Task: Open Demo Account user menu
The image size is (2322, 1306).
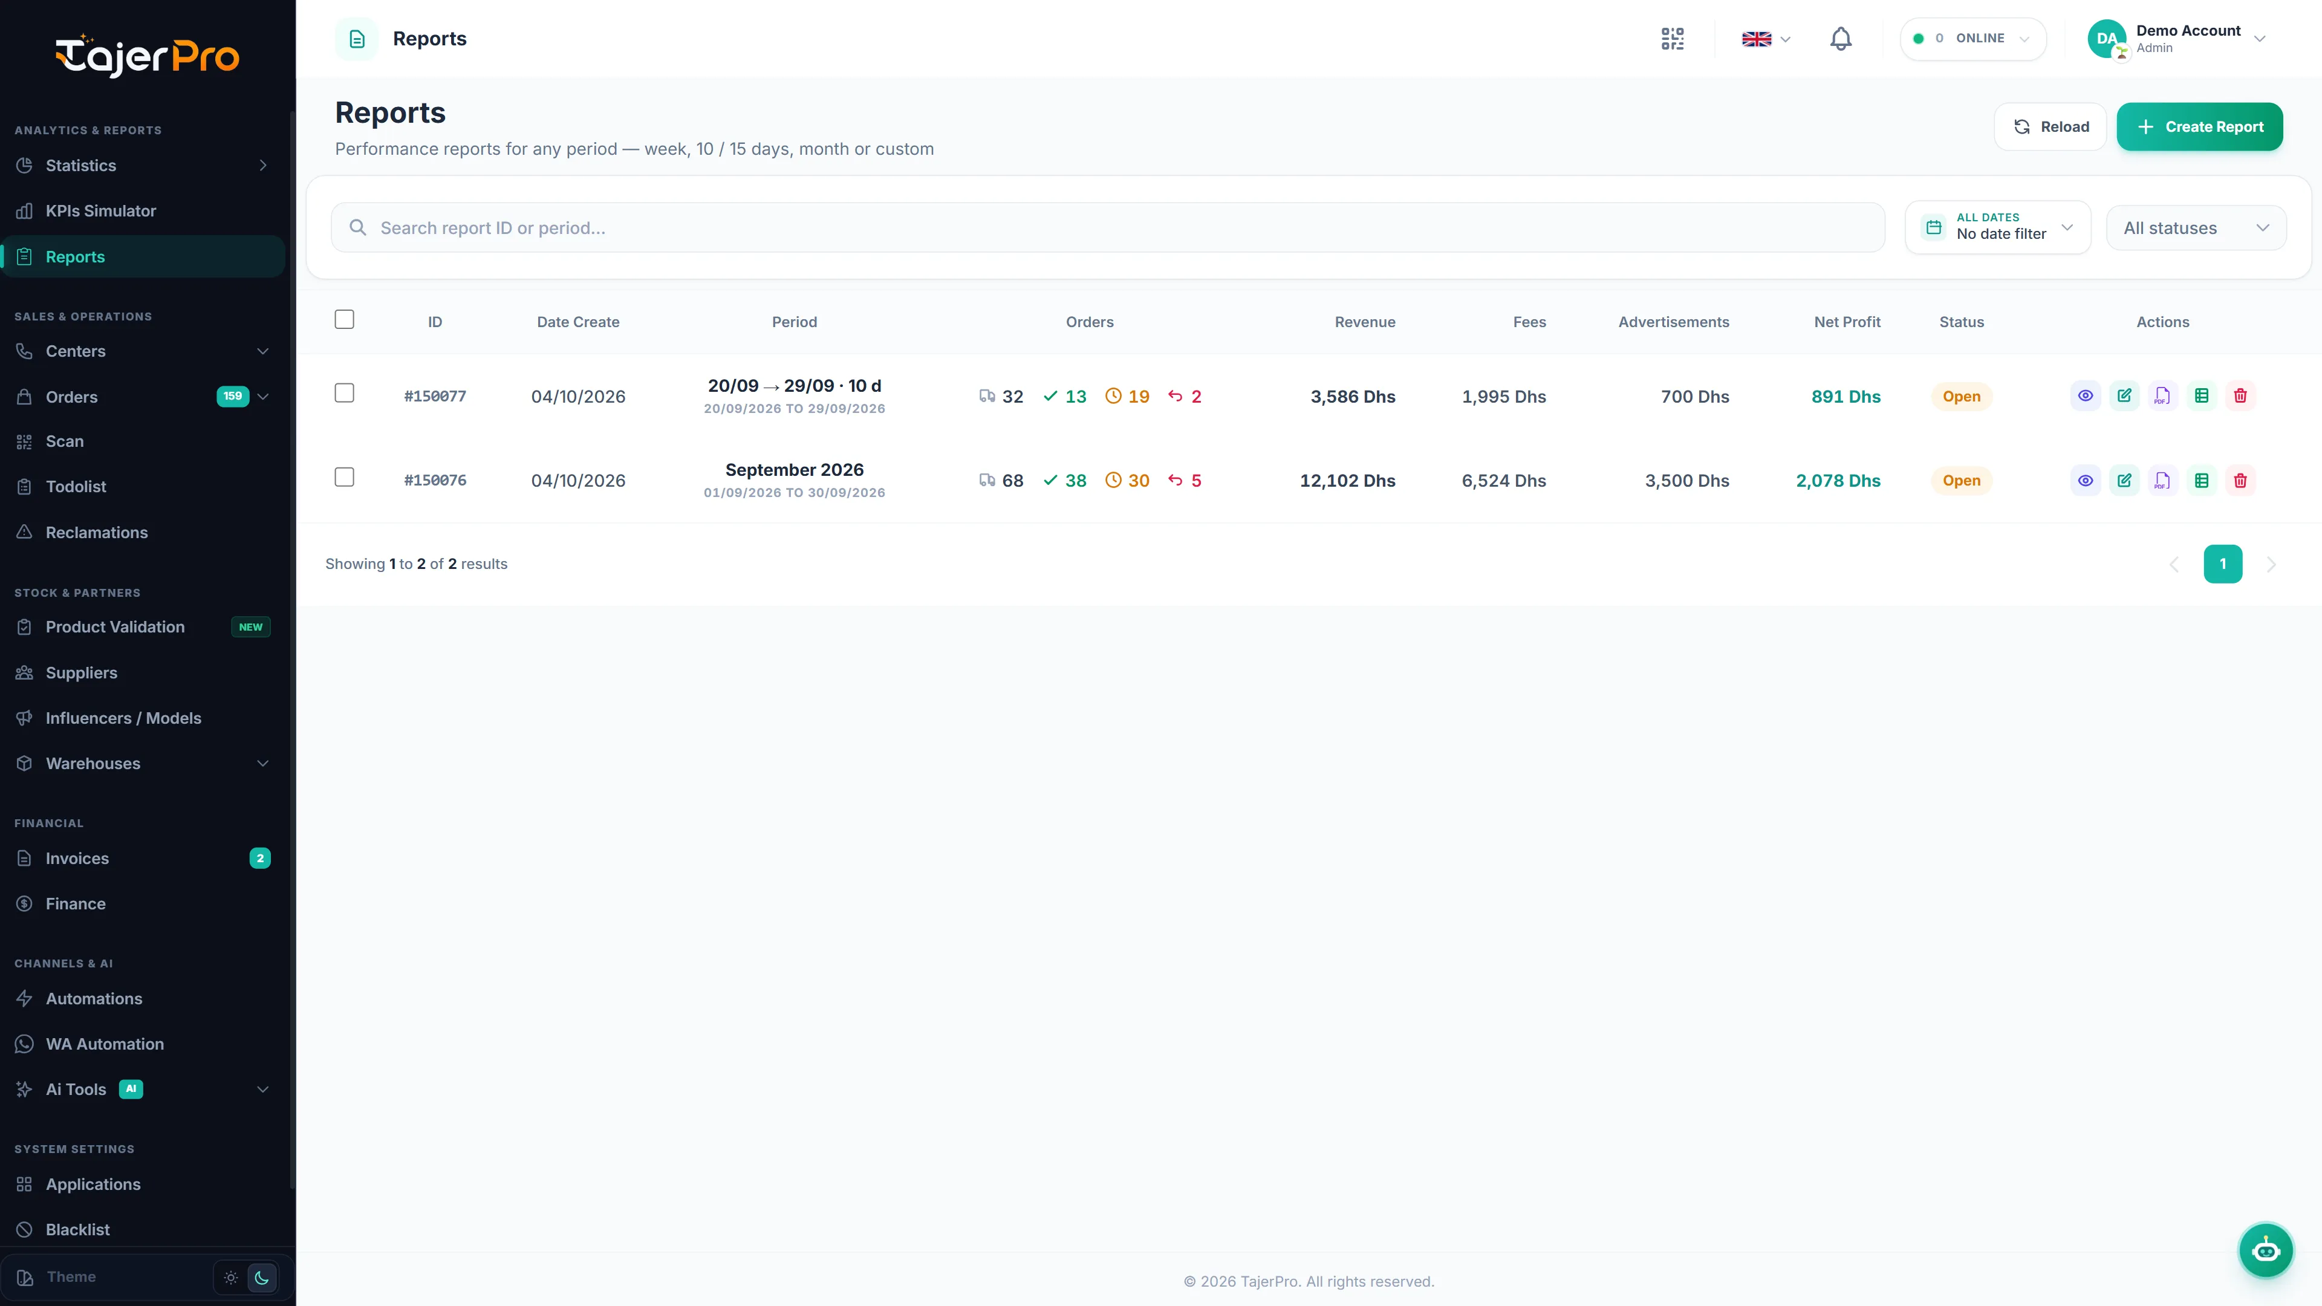Action: (x=2176, y=39)
